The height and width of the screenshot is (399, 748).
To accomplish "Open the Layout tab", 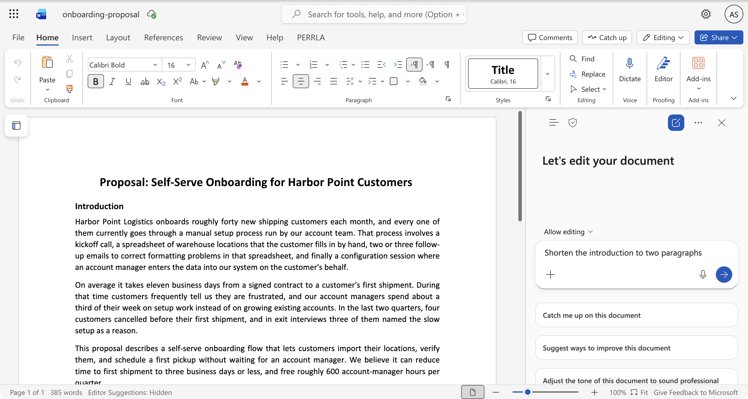I will [118, 37].
